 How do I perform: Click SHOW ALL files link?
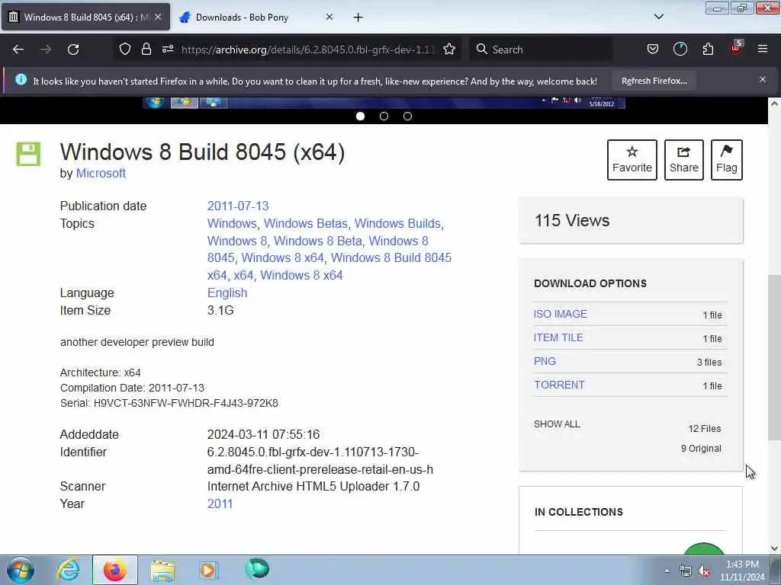pos(557,424)
